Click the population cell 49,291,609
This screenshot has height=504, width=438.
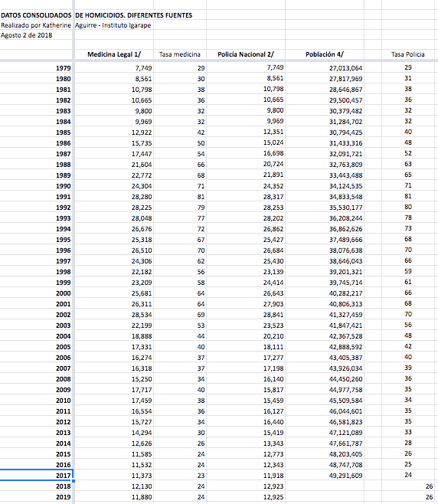click(x=345, y=476)
